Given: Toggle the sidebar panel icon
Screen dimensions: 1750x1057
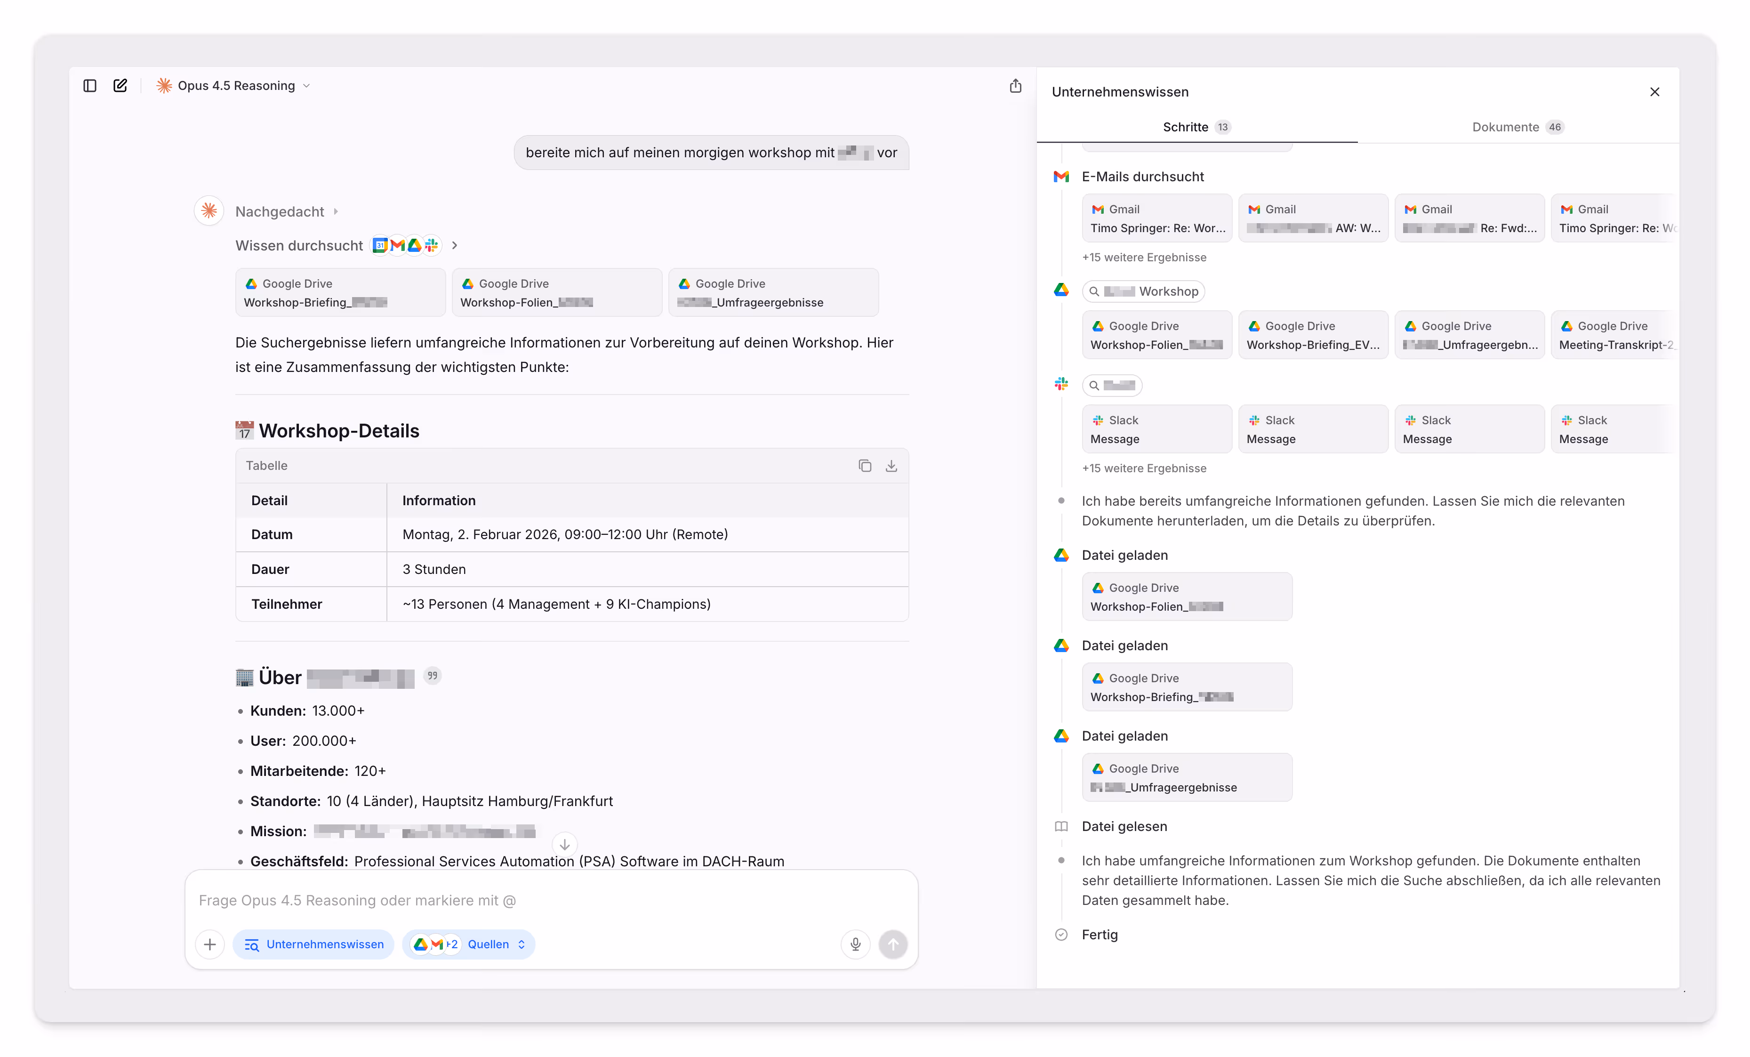Looking at the screenshot, I should [89, 85].
